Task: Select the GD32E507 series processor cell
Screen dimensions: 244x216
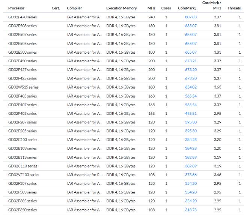Action: tap(23, 34)
